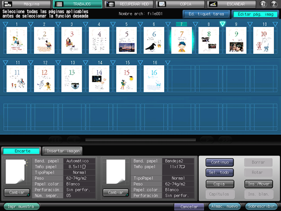Select the insertion triangle before page 1
Viewport: 281px width, 211px height.
(5, 24)
